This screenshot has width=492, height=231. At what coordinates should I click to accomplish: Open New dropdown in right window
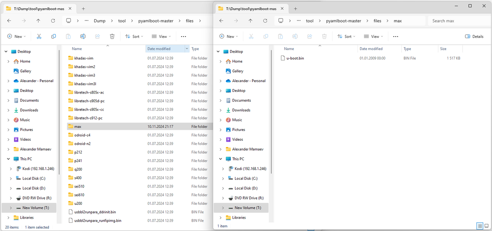click(229, 37)
